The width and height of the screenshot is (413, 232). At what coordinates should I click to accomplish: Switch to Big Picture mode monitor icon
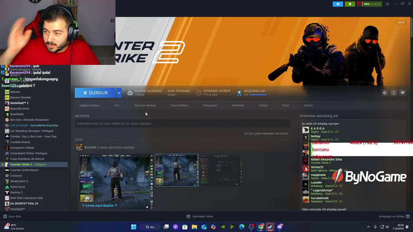[x=388, y=4]
